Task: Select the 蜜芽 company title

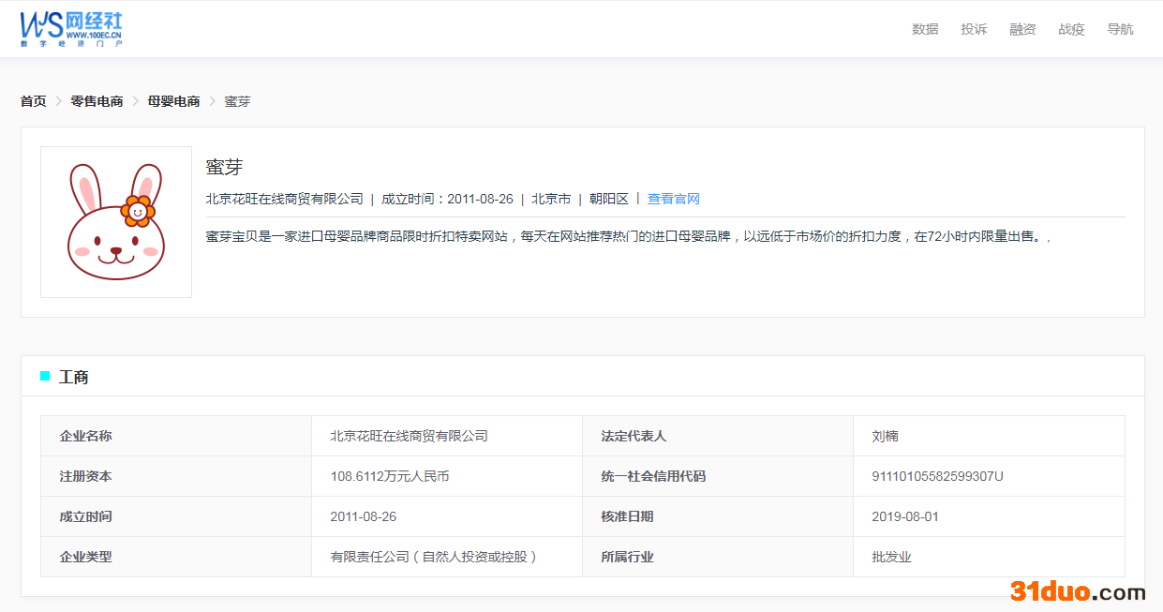Action: click(x=224, y=167)
